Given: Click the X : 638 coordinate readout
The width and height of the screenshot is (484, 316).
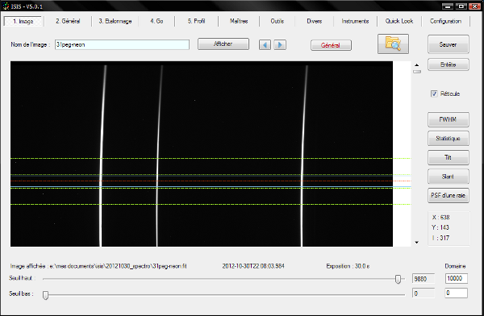Looking at the screenshot, I should coord(440,218).
